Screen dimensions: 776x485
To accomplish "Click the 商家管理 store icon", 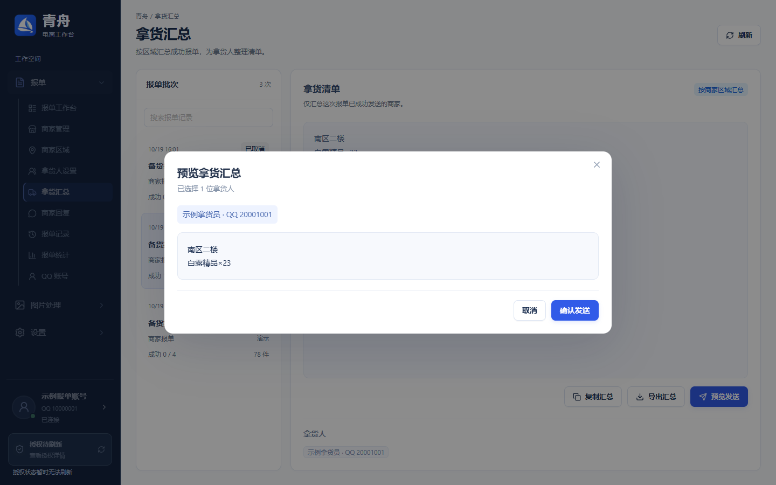I will pyautogui.click(x=32, y=129).
